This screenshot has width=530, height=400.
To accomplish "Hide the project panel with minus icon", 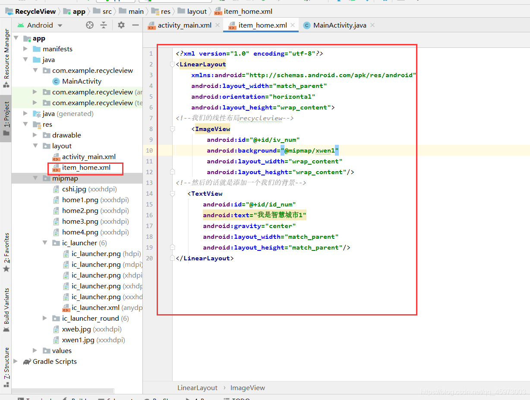I will [x=136, y=25].
